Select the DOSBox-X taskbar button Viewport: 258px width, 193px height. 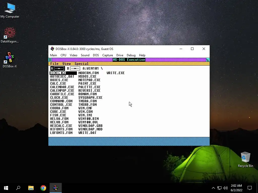point(56,188)
